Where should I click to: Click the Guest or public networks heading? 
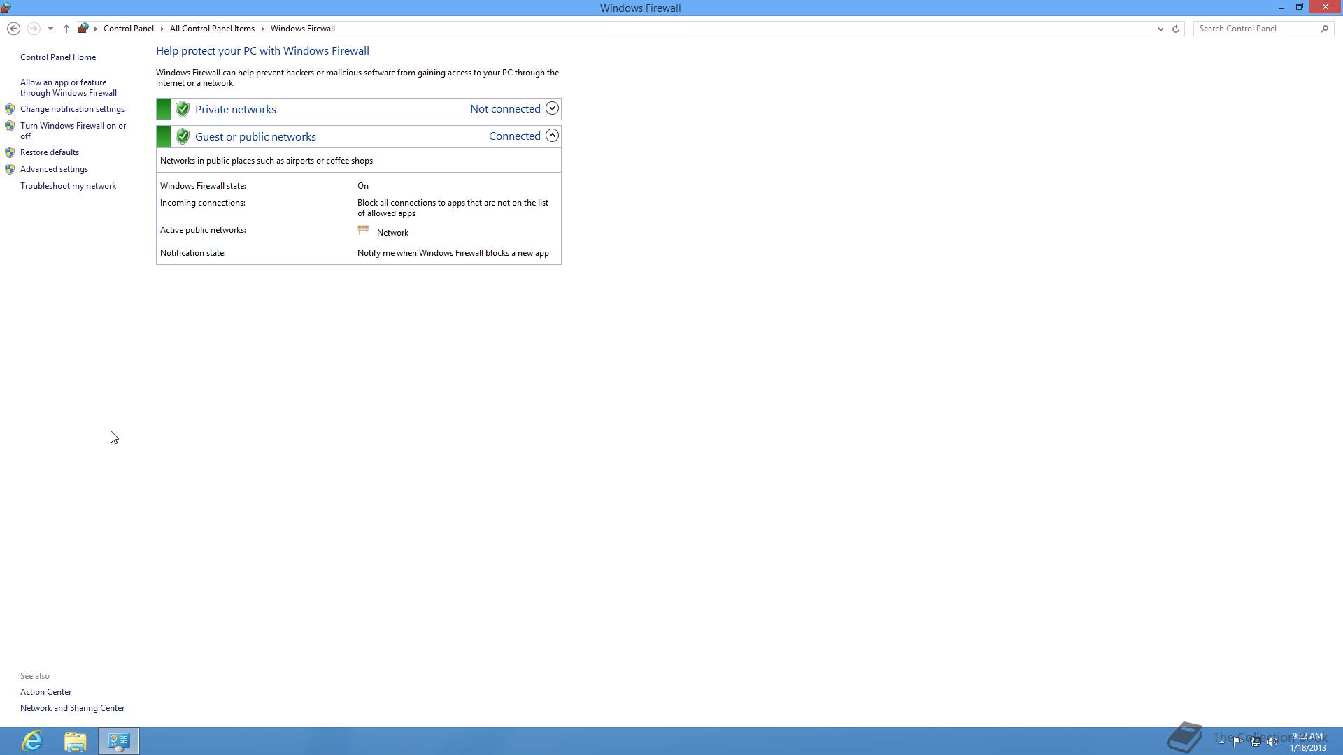(255, 137)
